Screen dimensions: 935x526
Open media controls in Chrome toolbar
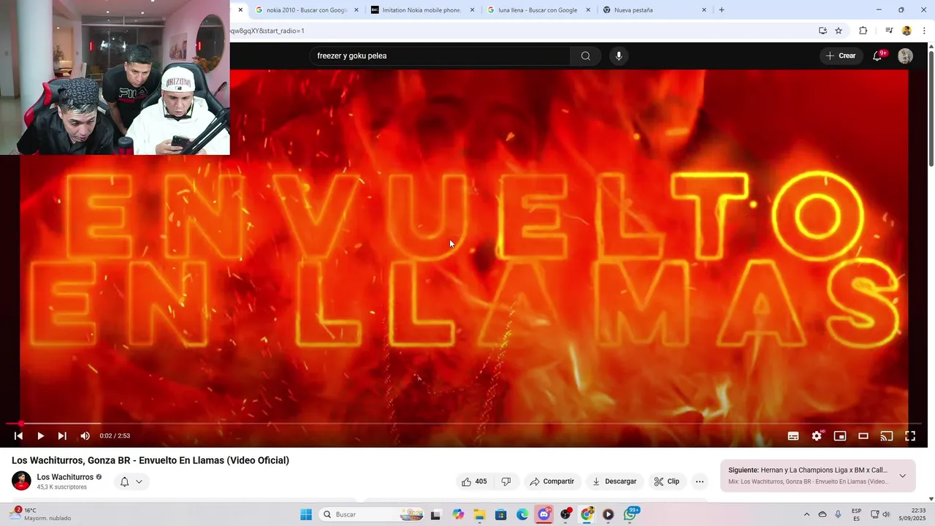[889, 31]
